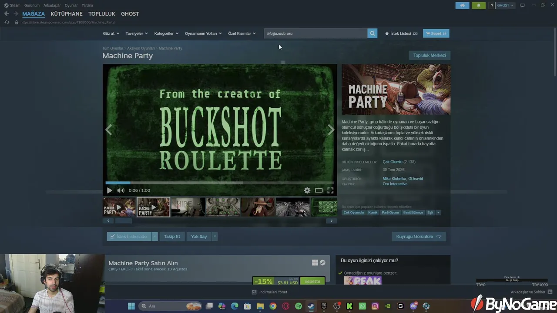Open the video player settings gear
The image size is (557, 313).
click(307, 190)
